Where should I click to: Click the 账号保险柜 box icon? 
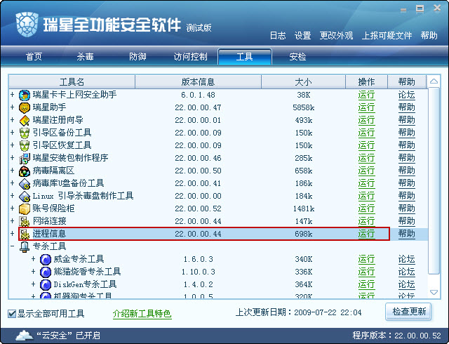tap(25, 209)
